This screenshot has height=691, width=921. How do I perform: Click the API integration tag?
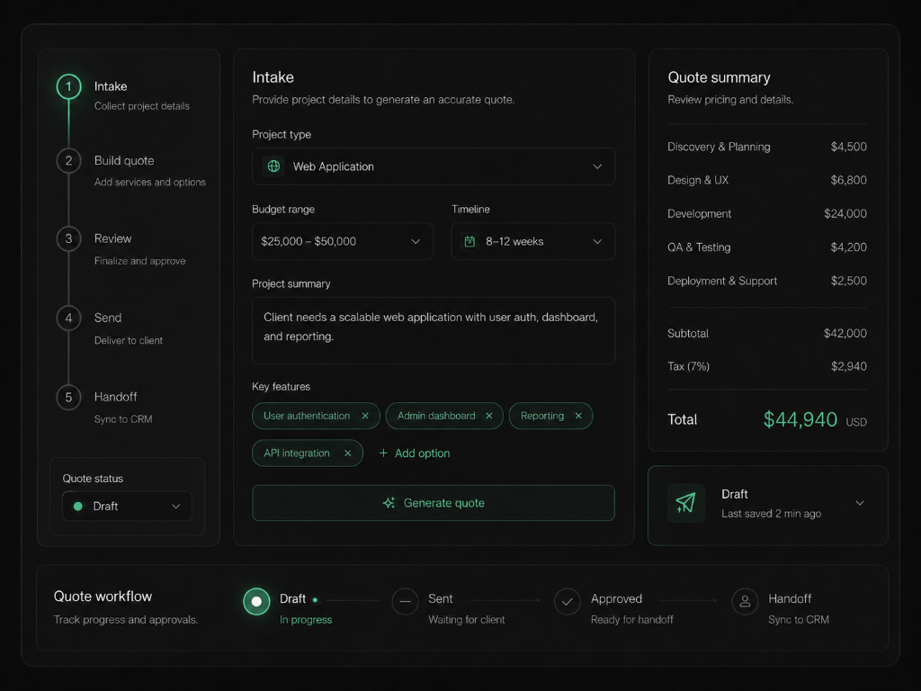click(x=308, y=453)
